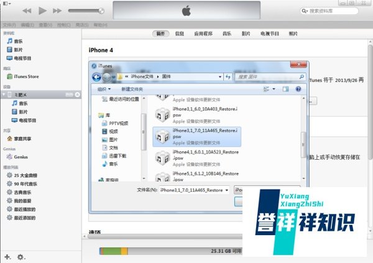373x263 pixels.
Task: Select the 库 libraries node
Action: 104,115
